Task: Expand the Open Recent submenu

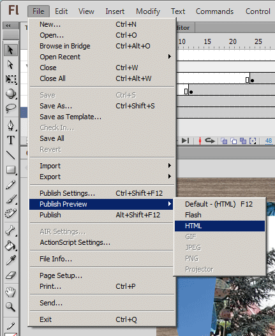Action: point(101,57)
